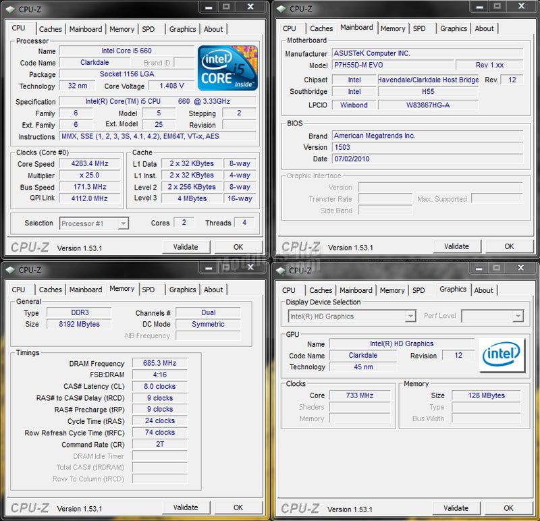Click Validate in the Memory window
The height and width of the screenshot is (521, 540).
186,508
